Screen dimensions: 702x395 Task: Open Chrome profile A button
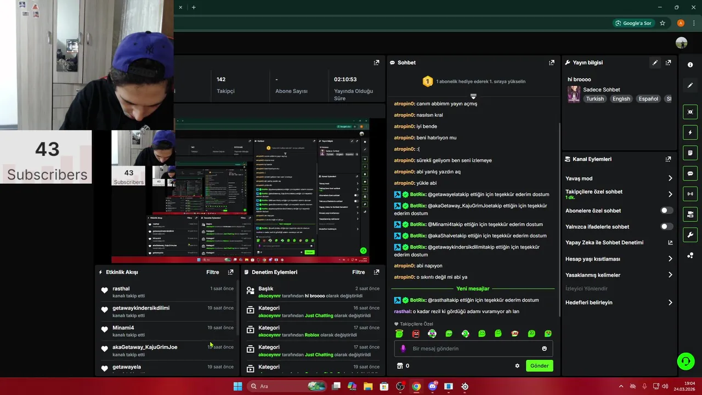[681, 23]
